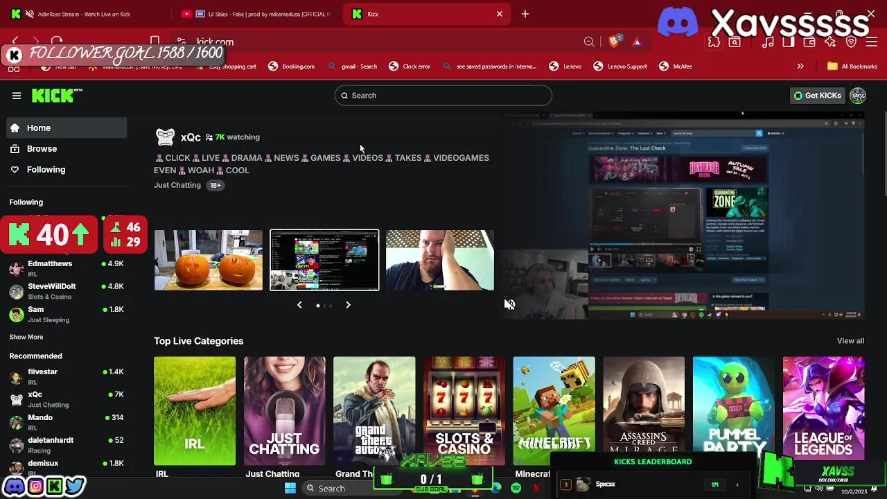Open Browse in Kick sidebar
887x499 pixels.
[x=67, y=148]
